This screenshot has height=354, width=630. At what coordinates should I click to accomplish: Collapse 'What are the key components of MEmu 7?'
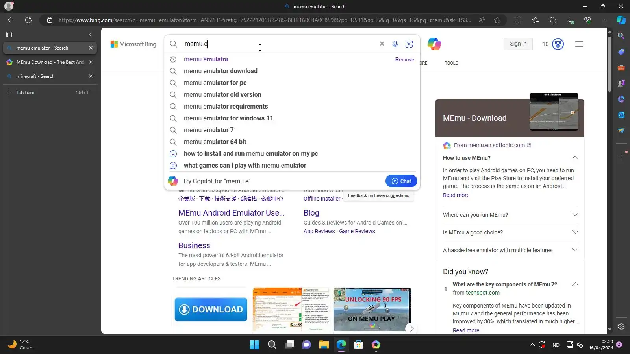575,284
